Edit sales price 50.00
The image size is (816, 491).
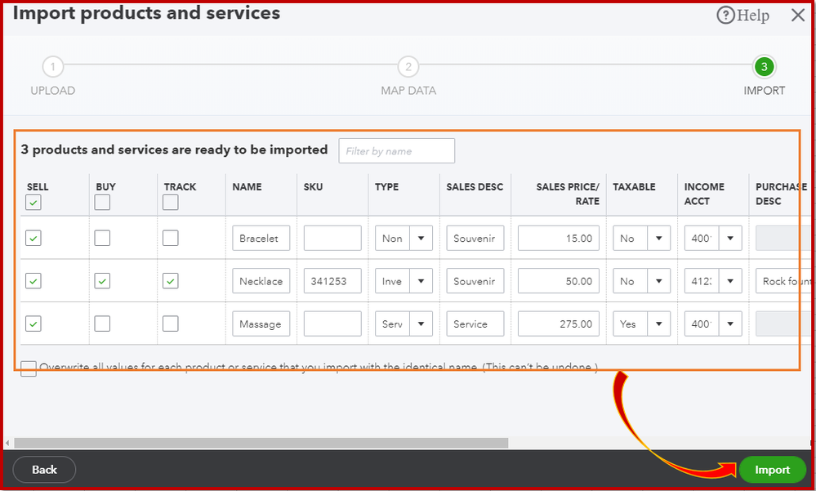tap(559, 281)
